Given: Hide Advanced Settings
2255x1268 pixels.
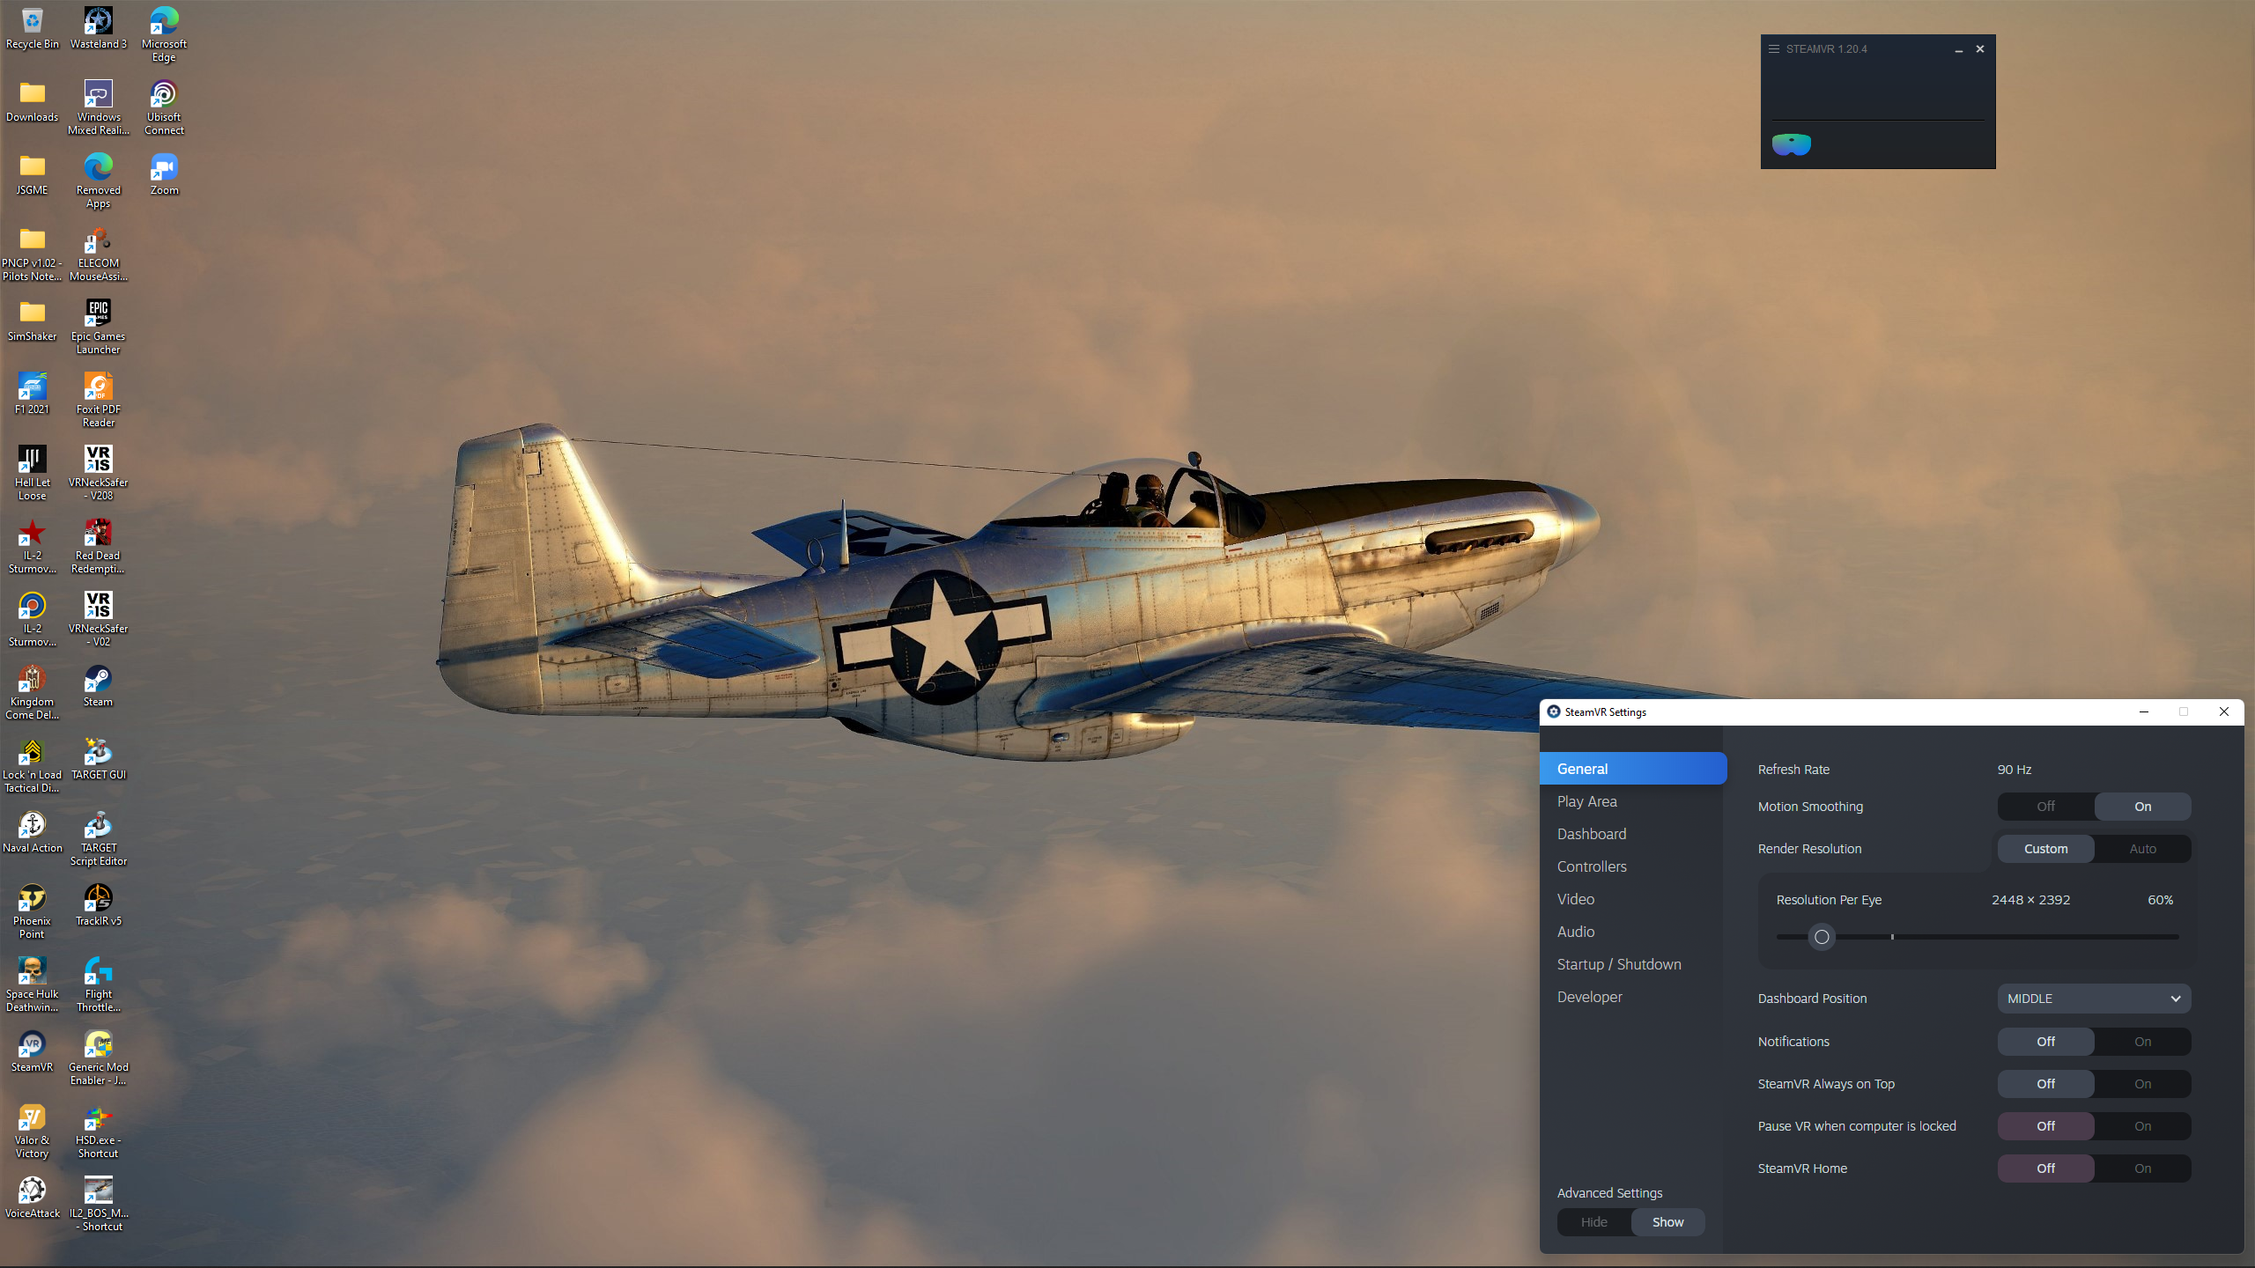Looking at the screenshot, I should click(x=1593, y=1222).
